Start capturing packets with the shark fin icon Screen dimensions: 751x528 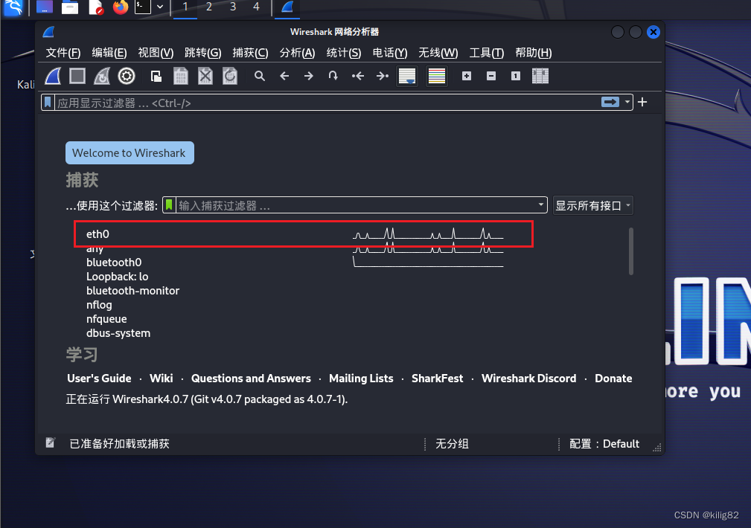tap(53, 76)
